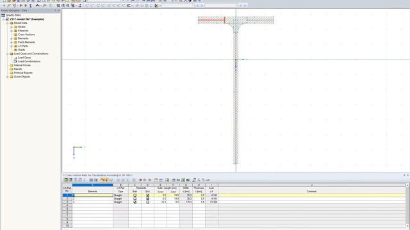Expand the c/t-Parts folder
Viewport: 410px width, 230px height.
[12, 46]
